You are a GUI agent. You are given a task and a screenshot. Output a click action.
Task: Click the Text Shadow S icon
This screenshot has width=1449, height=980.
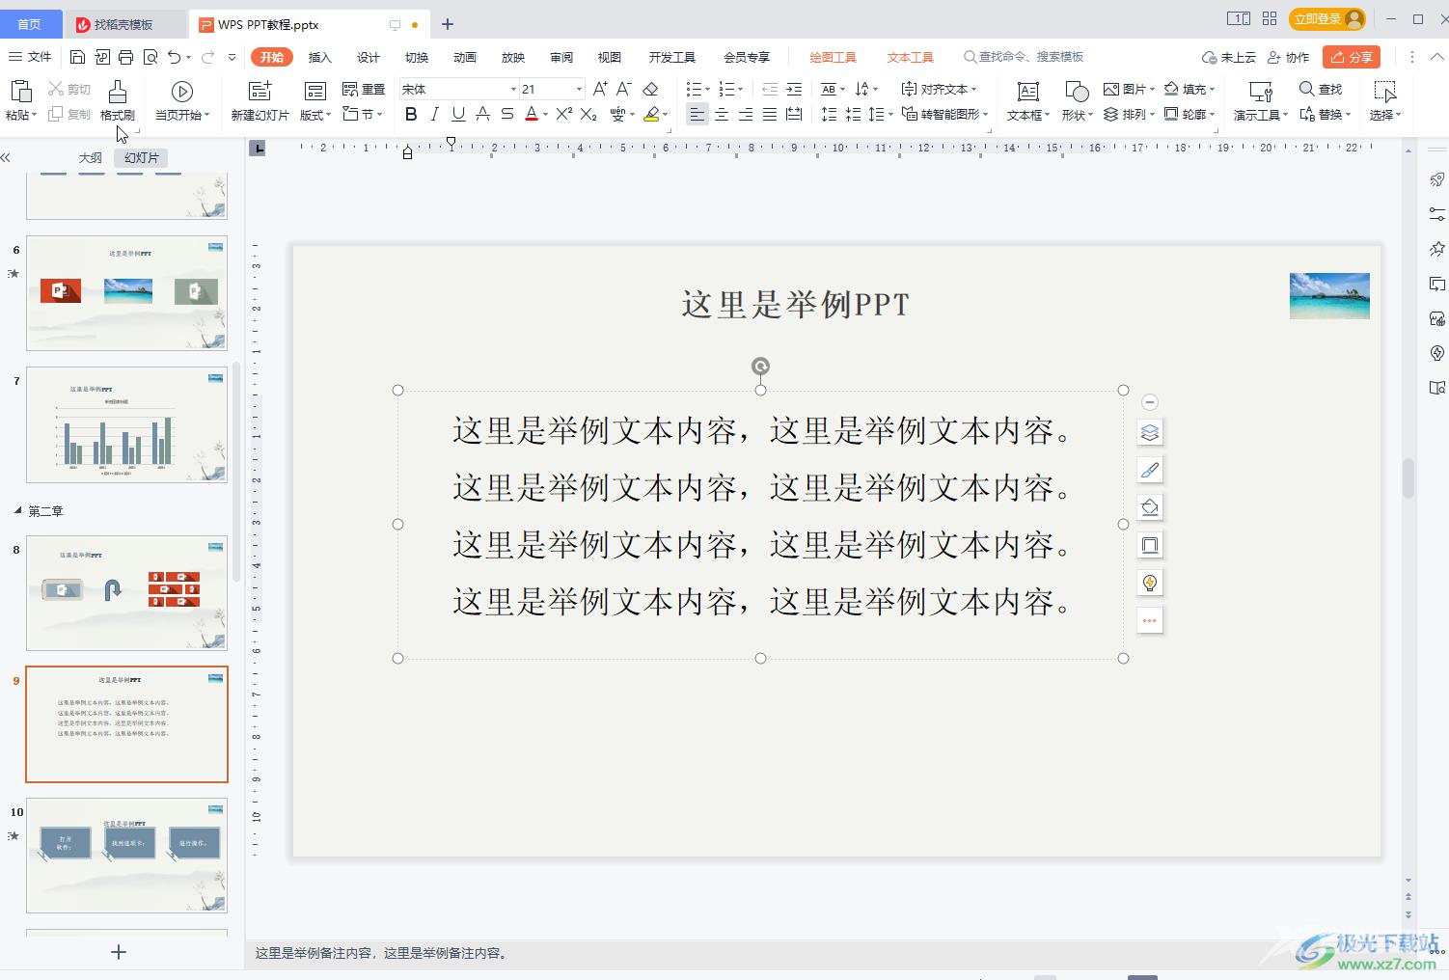pyautogui.click(x=506, y=114)
